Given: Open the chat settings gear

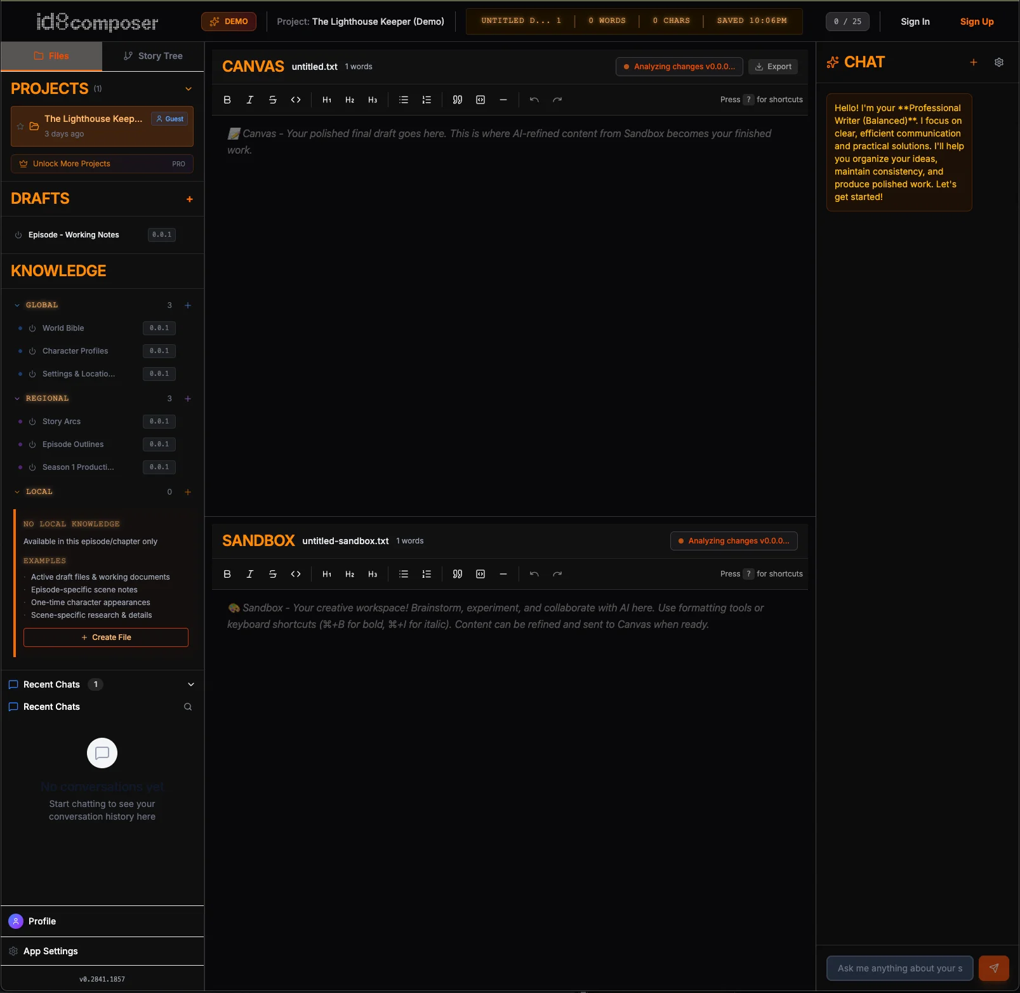Looking at the screenshot, I should point(998,62).
